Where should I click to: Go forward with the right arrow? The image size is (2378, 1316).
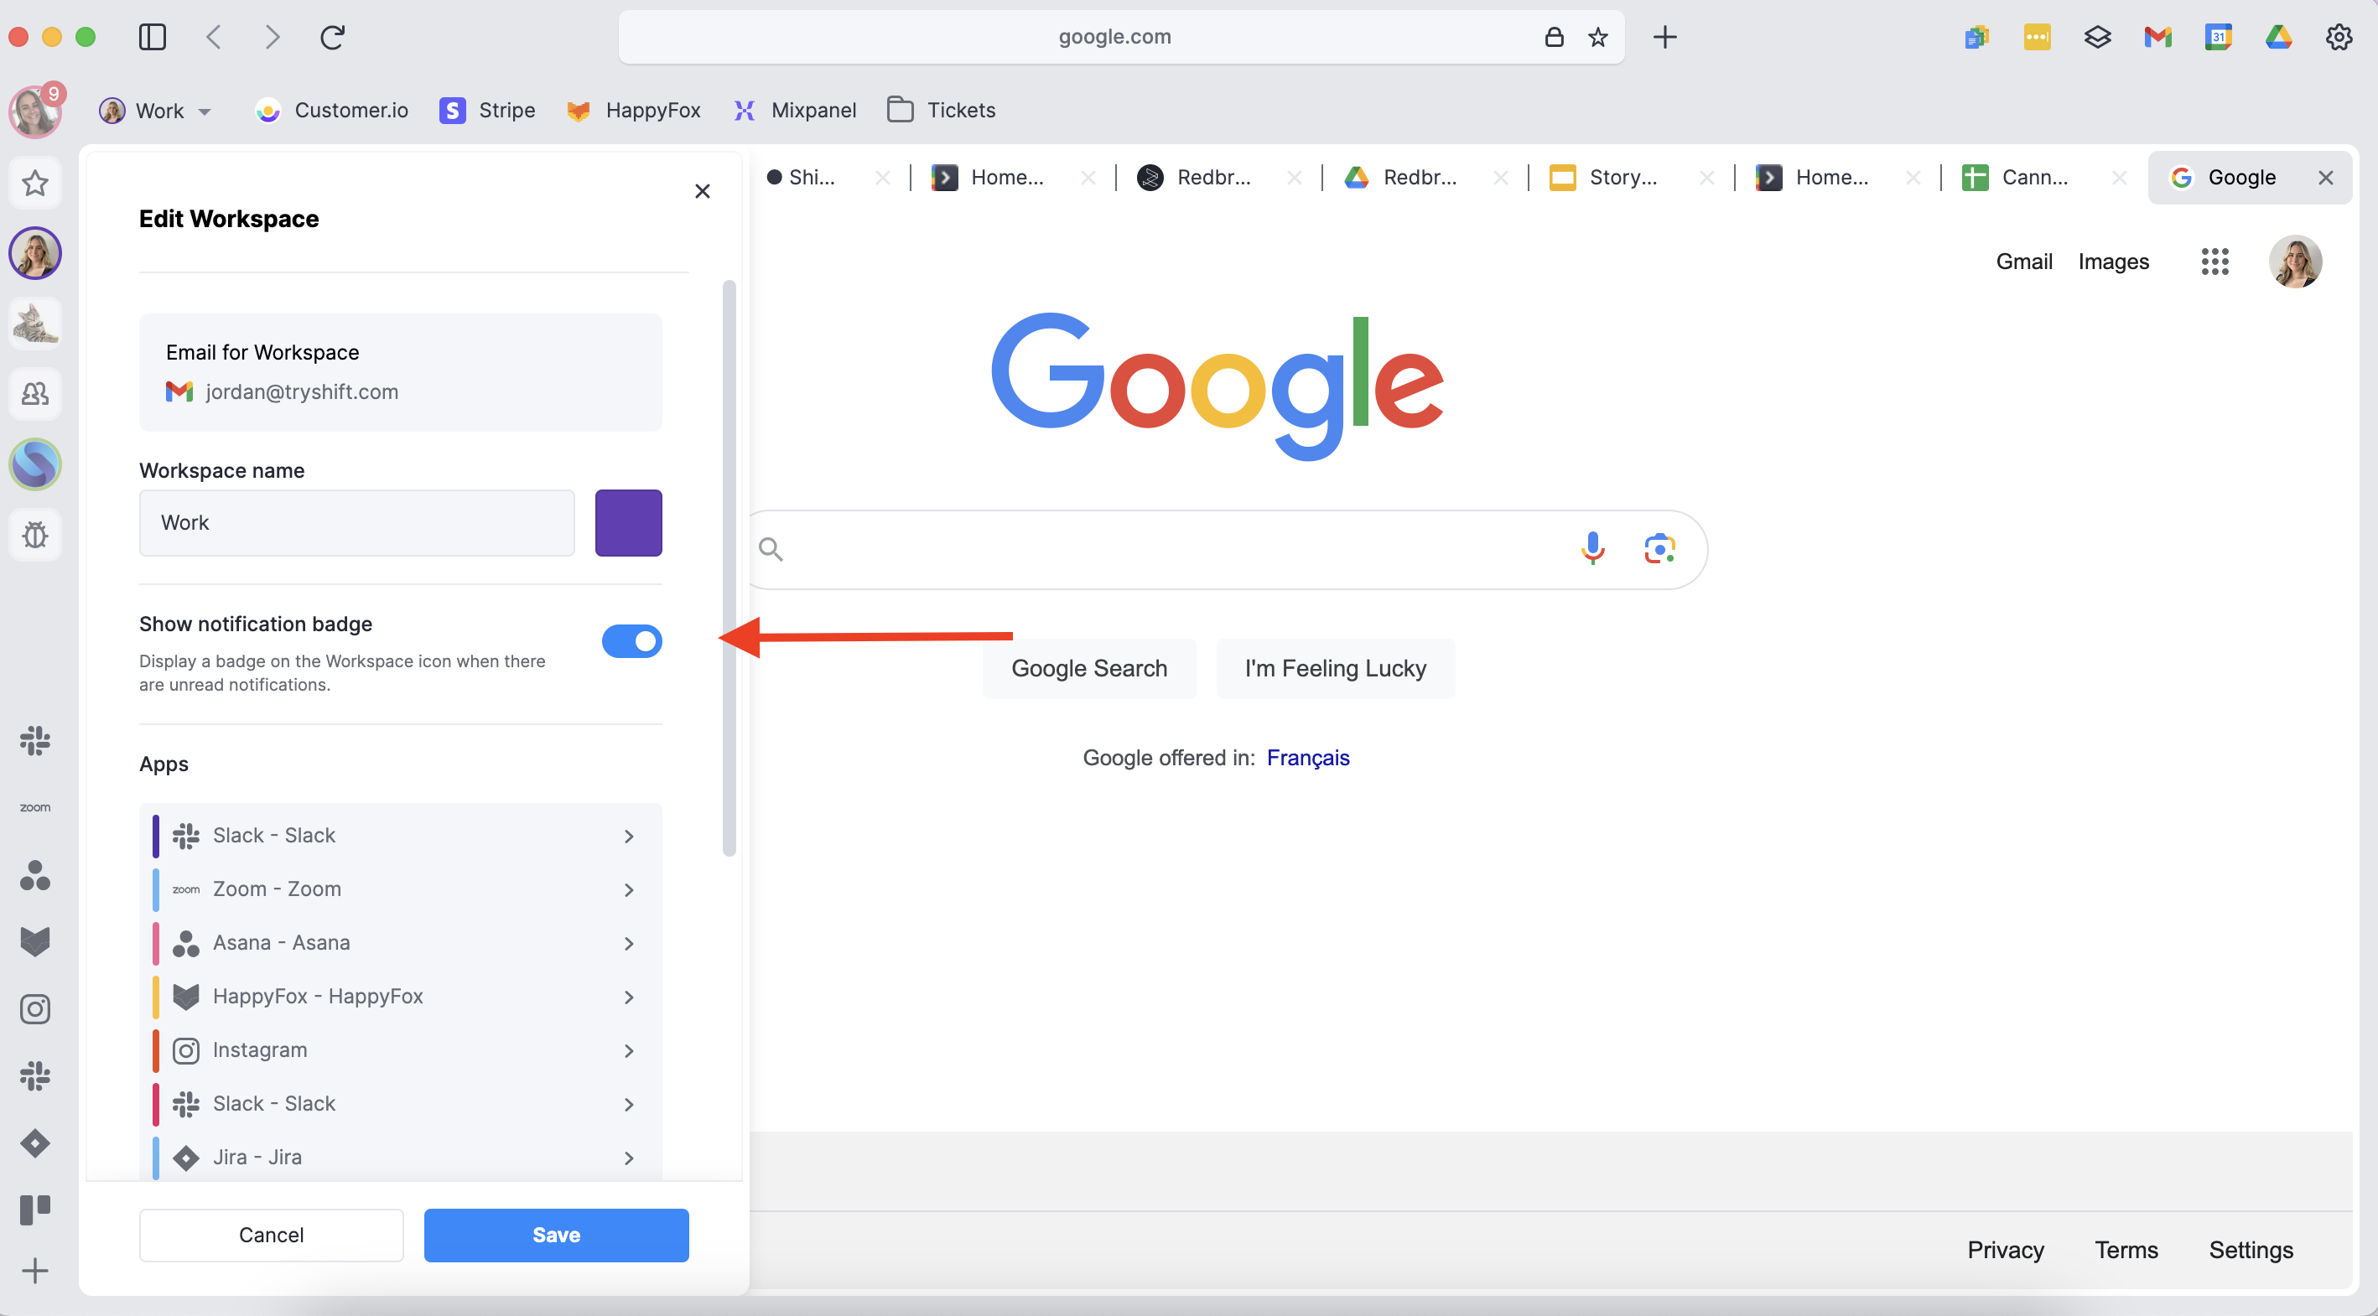click(x=272, y=37)
